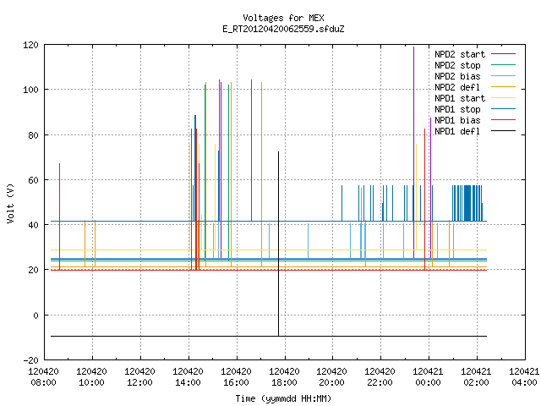
Task: Click the 'Volt (V)' y-axis label
Action: pos(10,203)
